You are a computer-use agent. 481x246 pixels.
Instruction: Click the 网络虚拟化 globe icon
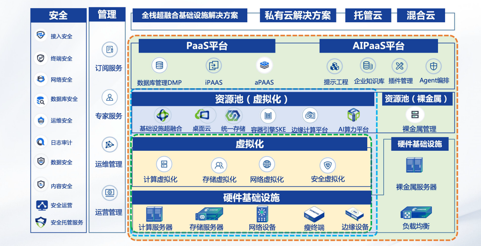click(x=267, y=164)
